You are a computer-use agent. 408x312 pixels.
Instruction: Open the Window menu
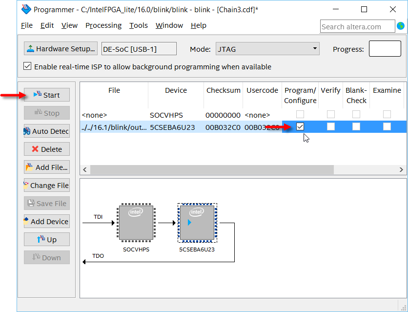169,25
